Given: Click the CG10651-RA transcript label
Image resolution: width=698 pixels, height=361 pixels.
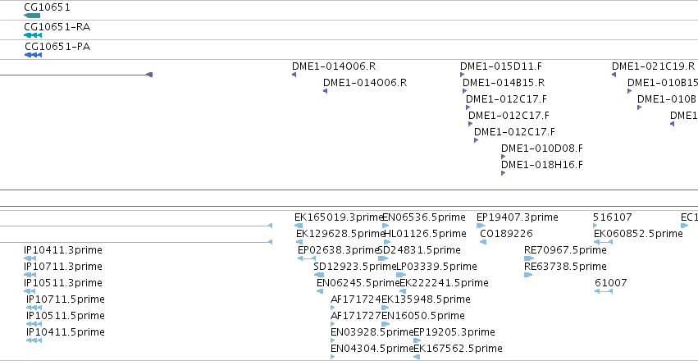Looking at the screenshot, I should point(57,27).
